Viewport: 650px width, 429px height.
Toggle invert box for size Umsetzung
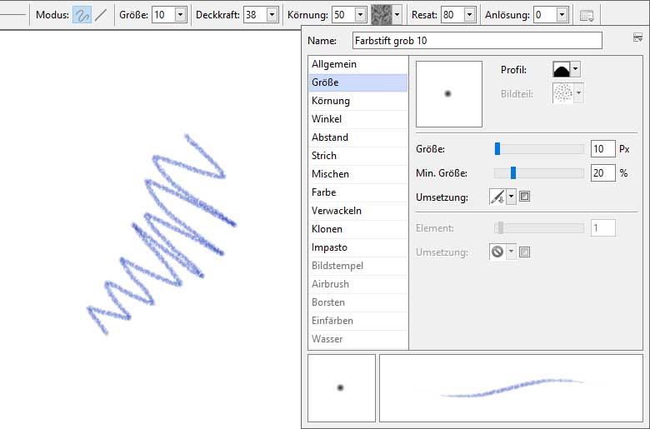point(524,196)
